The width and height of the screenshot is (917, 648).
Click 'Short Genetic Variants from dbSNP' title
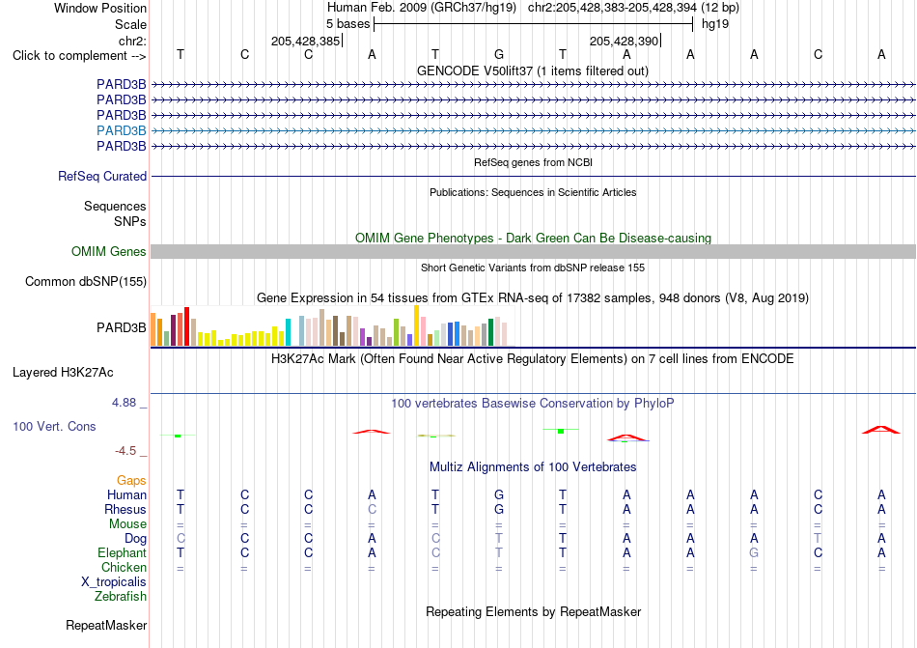(533, 268)
